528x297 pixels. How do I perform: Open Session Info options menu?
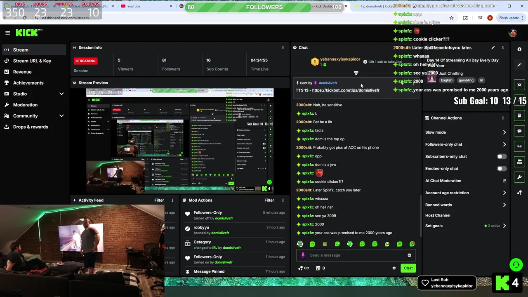[x=283, y=47]
